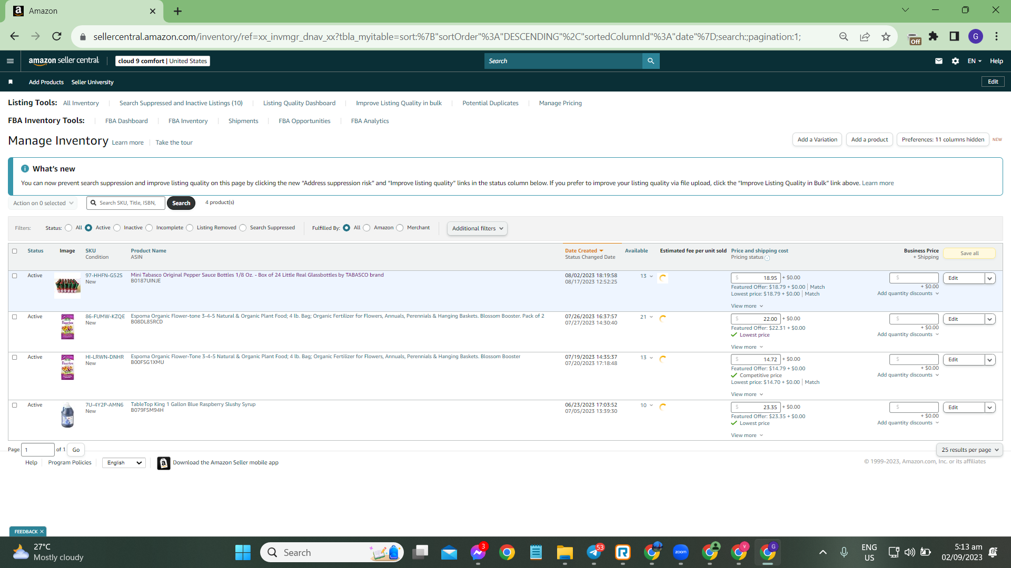Click Add a product button
Viewport: 1011px width, 568px height.
[869, 140]
